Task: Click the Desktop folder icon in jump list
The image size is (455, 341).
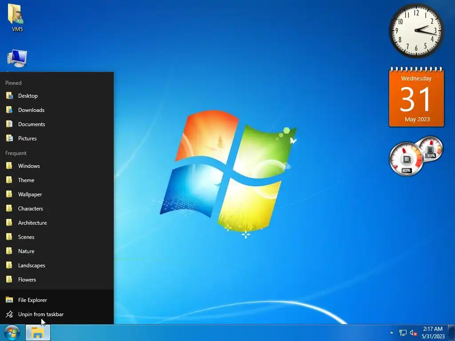Action: pos(9,96)
